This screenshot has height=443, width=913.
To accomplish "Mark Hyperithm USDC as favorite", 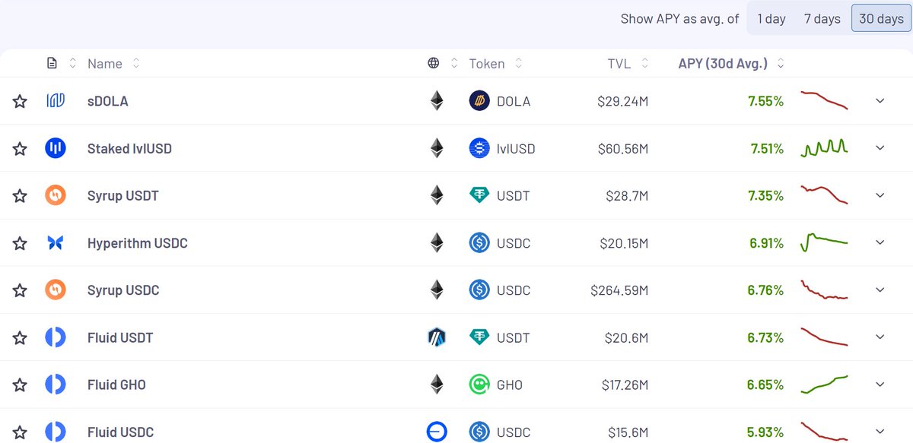I will 20,243.
